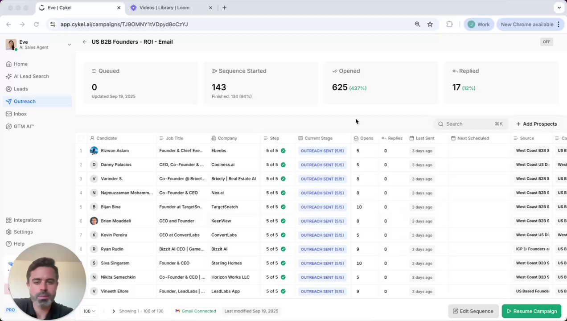Tick the select-all checkbox in table header

coord(81,138)
